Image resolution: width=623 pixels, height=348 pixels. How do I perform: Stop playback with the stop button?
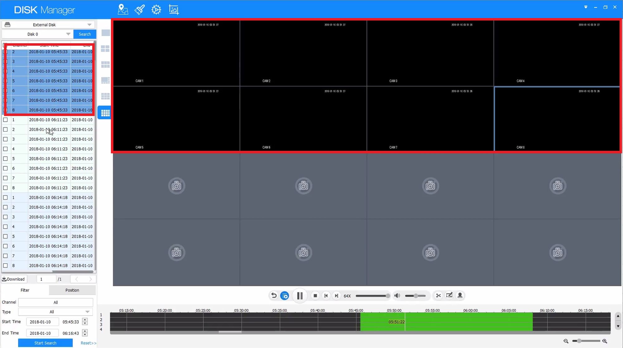pos(315,295)
